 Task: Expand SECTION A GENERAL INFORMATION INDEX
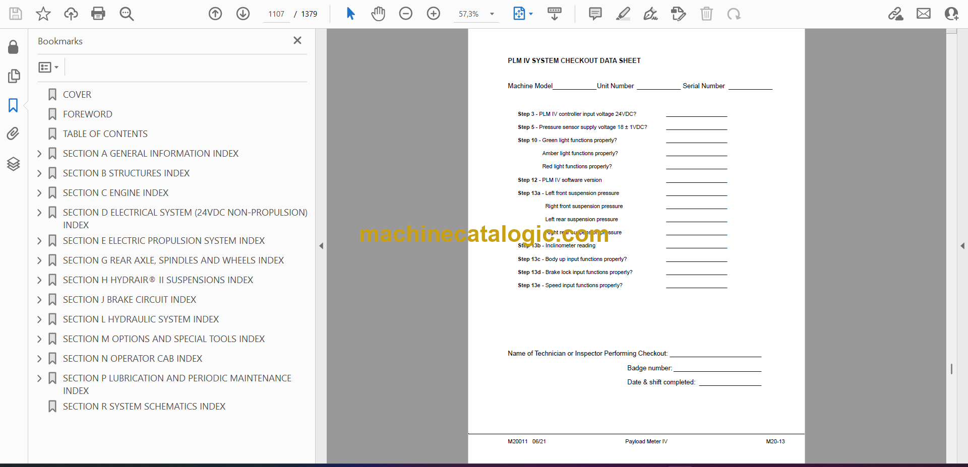coord(39,154)
